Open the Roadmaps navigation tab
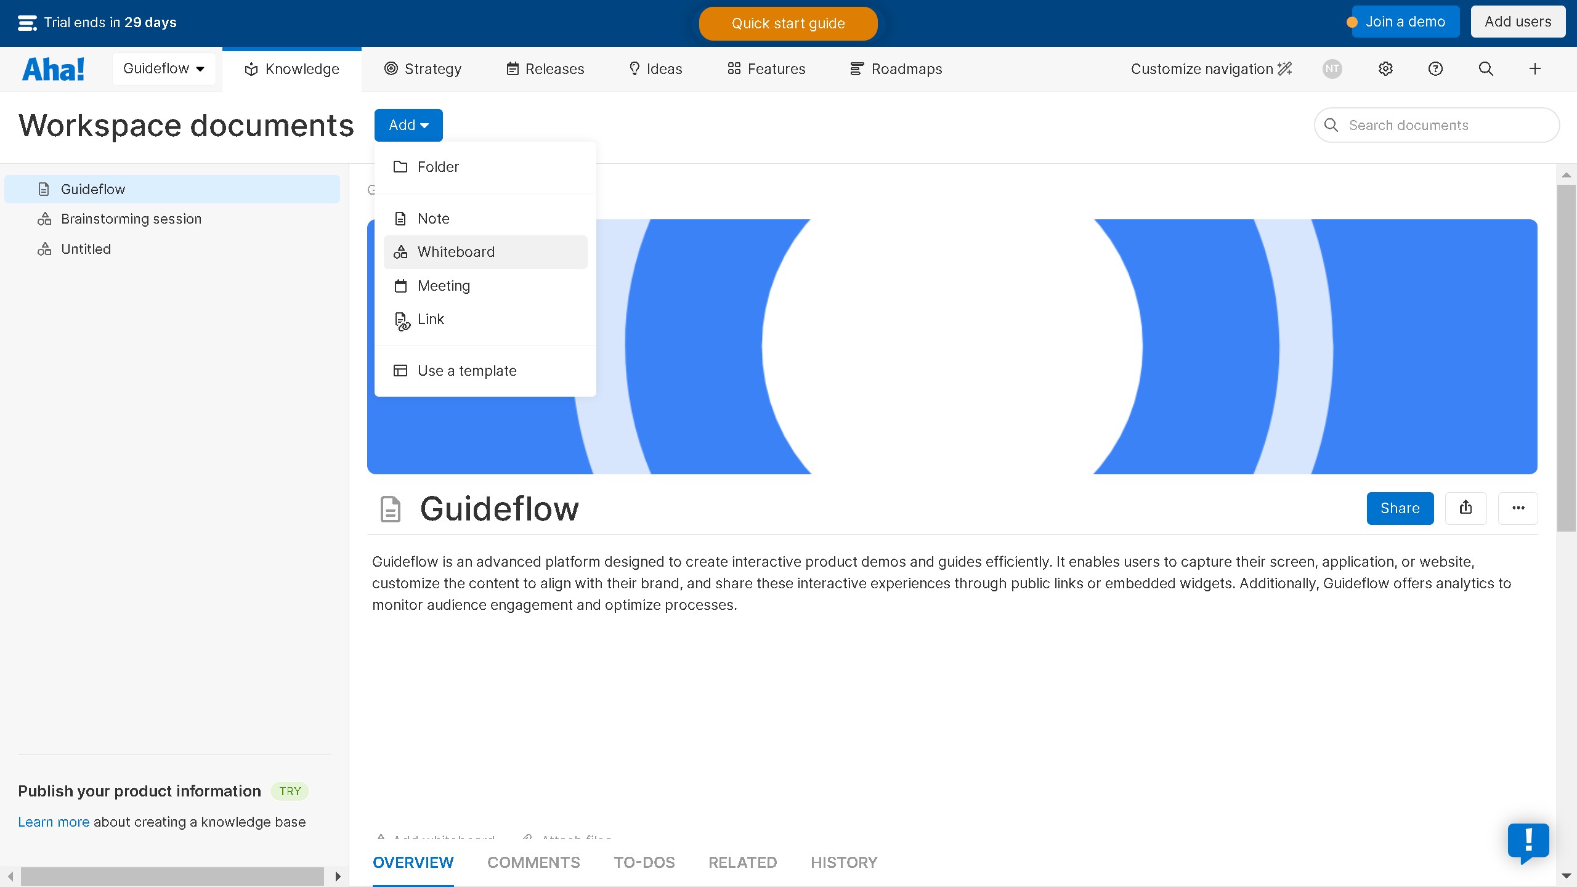The height and width of the screenshot is (887, 1577). pyautogui.click(x=896, y=69)
